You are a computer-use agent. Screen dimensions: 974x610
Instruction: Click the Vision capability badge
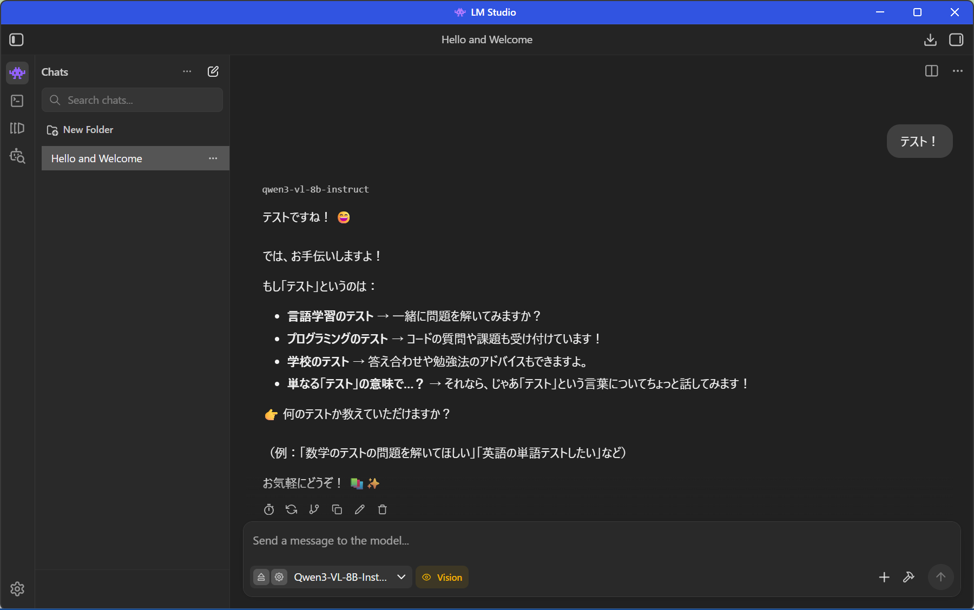pos(442,577)
